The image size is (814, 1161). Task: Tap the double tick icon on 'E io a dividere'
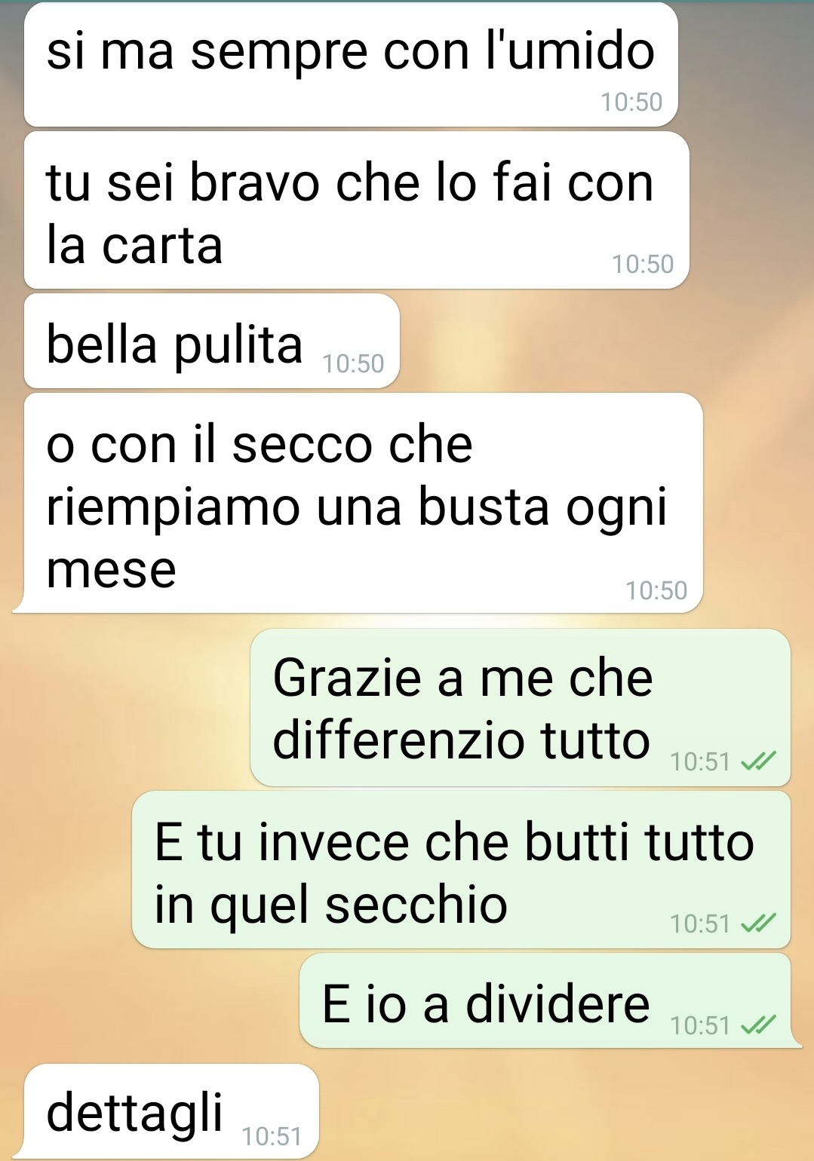point(758,1025)
